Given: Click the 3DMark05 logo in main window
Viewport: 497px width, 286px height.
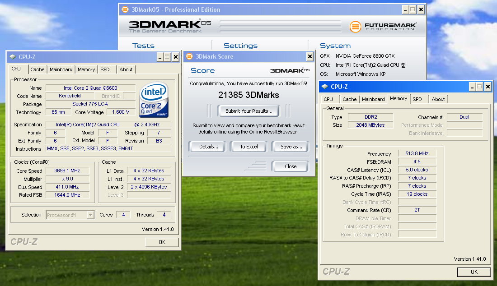Looking at the screenshot, I should (170, 26).
